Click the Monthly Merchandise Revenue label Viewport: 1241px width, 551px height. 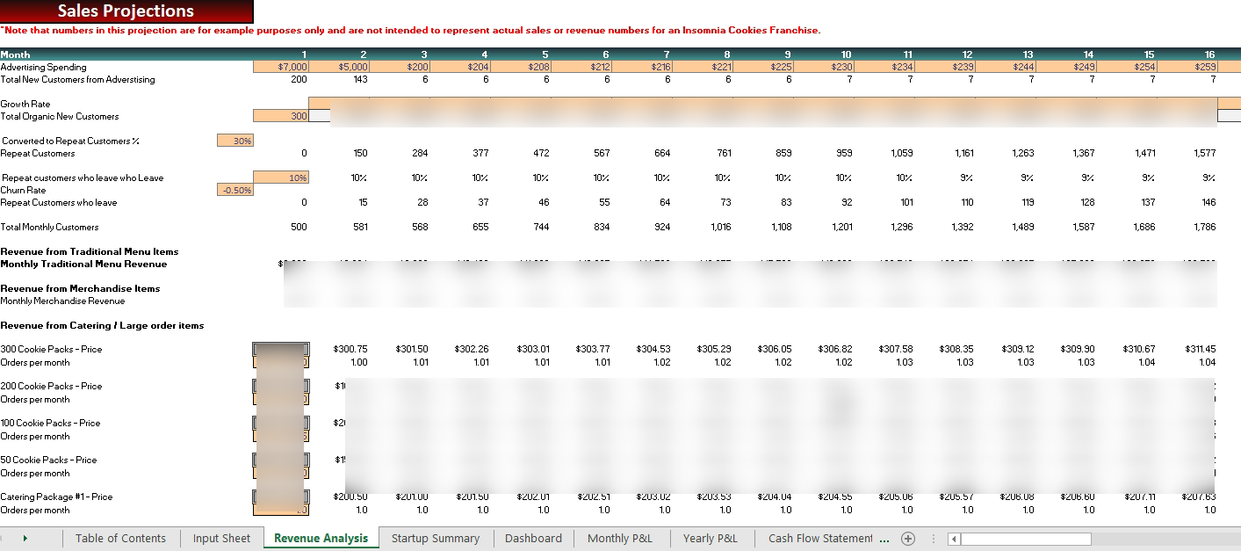[62, 301]
